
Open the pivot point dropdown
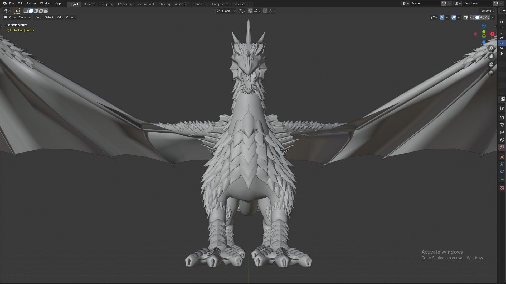[x=242, y=11]
